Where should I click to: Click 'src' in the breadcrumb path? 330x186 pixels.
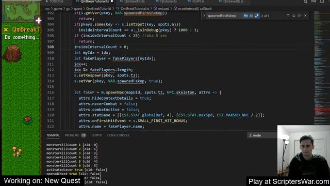click(x=48, y=9)
